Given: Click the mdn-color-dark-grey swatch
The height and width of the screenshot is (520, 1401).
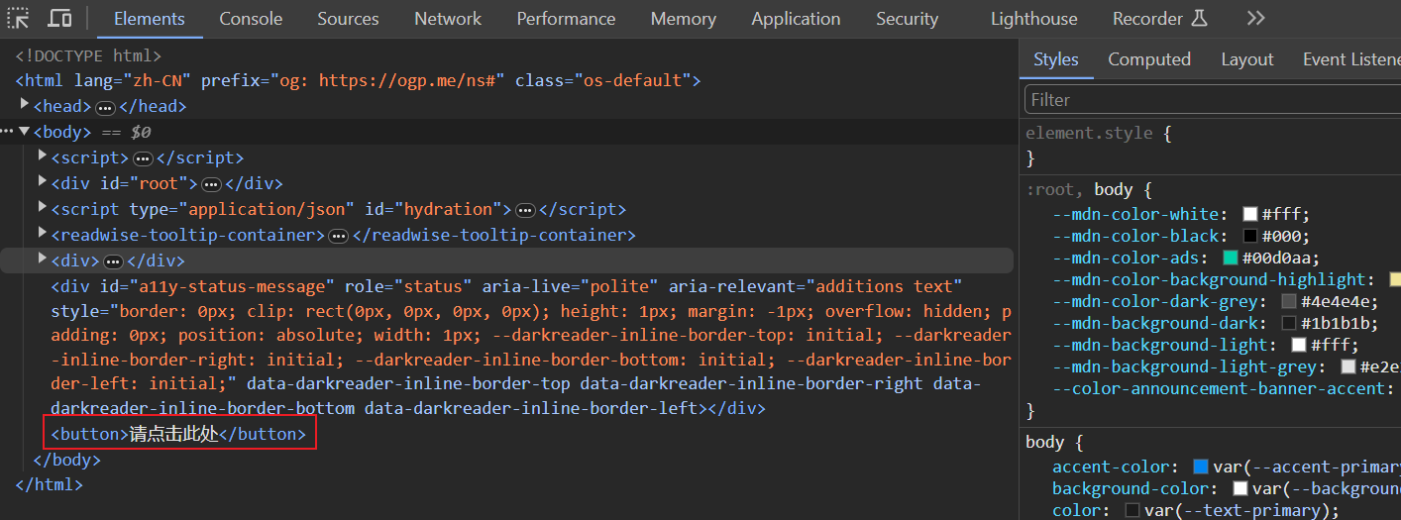Looking at the screenshot, I should [1289, 301].
